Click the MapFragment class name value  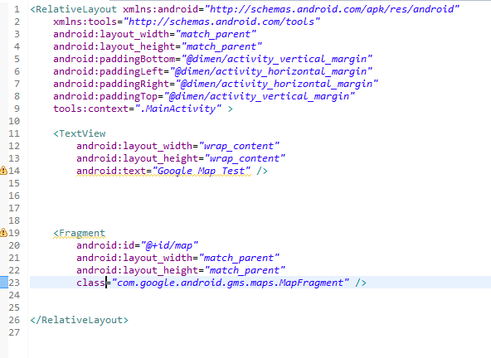click(x=231, y=283)
